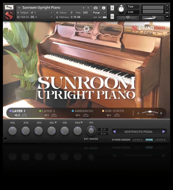The height and width of the screenshot is (190, 173).
Task: Click the link icon under Ambiences
Action: 86,115
